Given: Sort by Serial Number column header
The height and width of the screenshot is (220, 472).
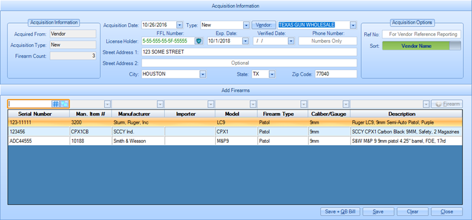Looking at the screenshot, I should coord(38,114).
